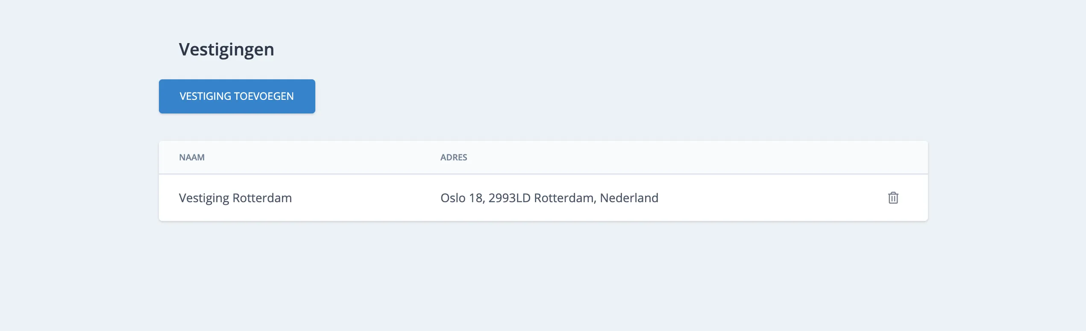Click the NAAM column header
1086x331 pixels.
pyautogui.click(x=192, y=157)
